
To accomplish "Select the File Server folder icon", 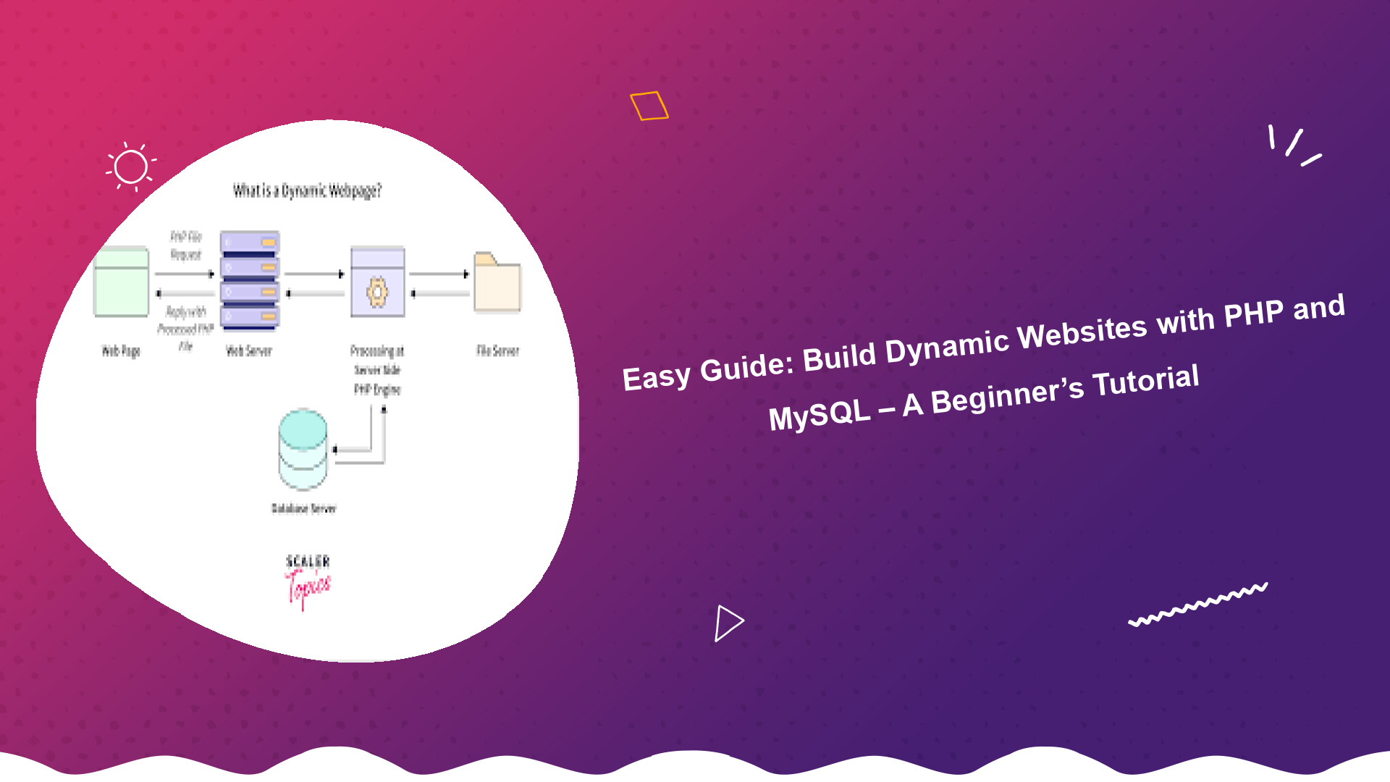I will pos(497,284).
